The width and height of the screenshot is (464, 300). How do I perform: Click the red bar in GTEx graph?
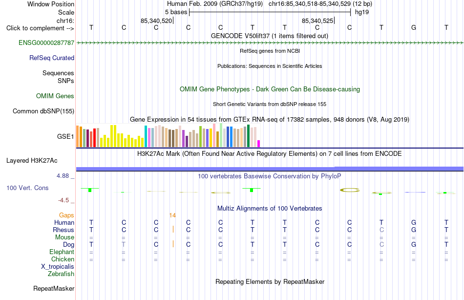[x=95, y=138]
